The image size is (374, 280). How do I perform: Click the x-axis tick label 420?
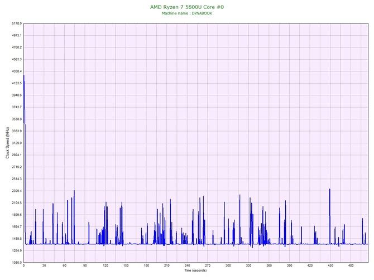point(310,265)
